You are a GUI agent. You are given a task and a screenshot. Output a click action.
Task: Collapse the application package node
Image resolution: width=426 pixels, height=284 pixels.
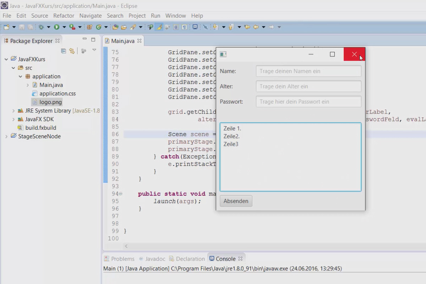(x=21, y=76)
